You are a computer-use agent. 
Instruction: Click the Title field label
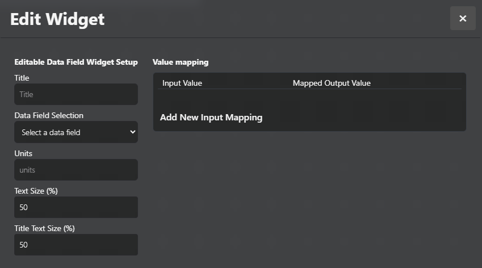(x=22, y=78)
